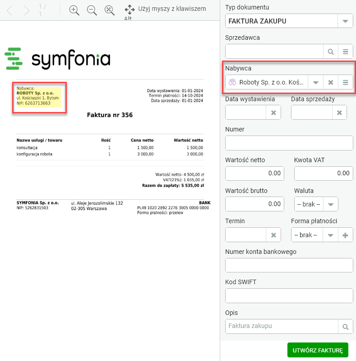Click the Kod SWIFT field
The width and height of the screenshot is (356, 361).
tap(289, 295)
